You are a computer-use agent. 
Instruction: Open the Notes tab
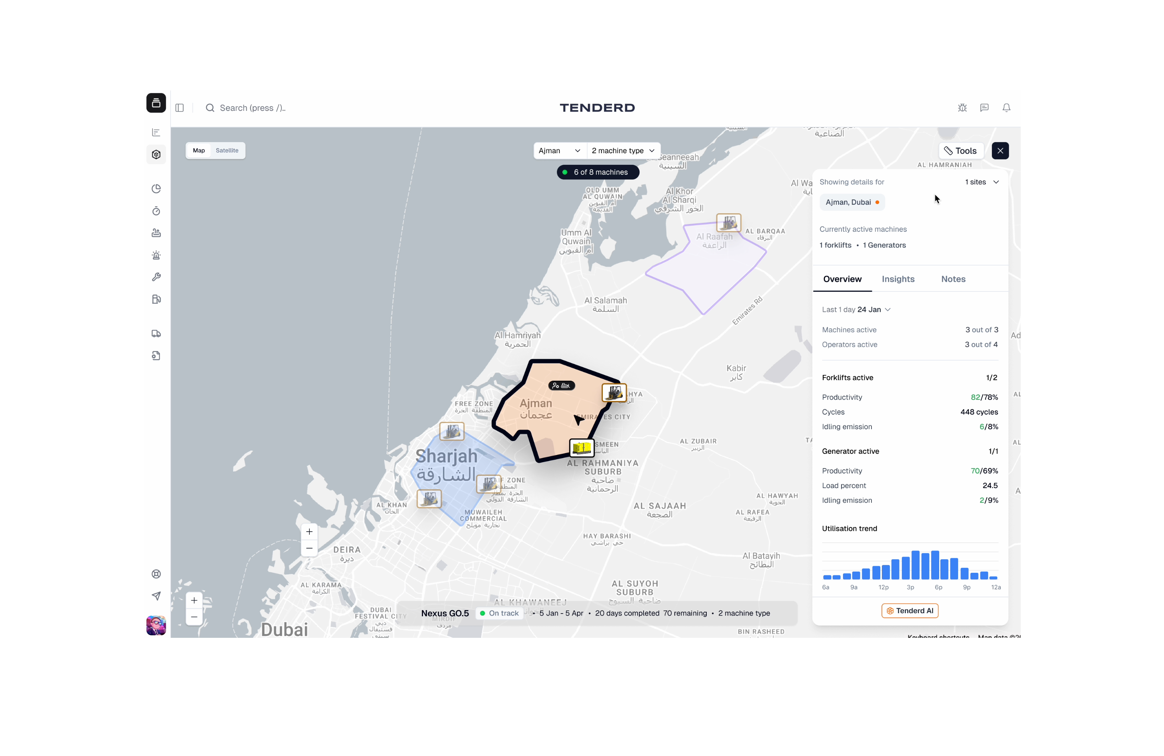coord(953,279)
